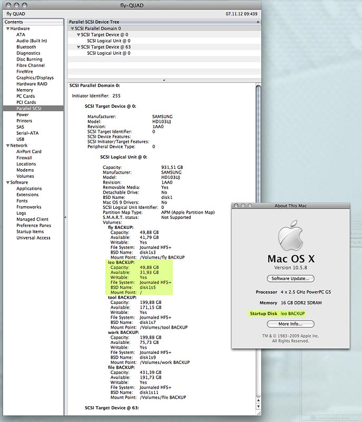Click the Apple logo in About This Mac
Screen dimensions: 362x422
point(290,235)
